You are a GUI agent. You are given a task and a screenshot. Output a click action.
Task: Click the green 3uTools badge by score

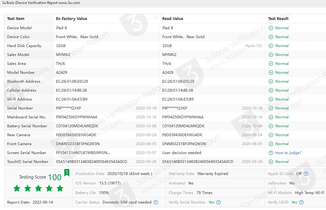(x=67, y=172)
